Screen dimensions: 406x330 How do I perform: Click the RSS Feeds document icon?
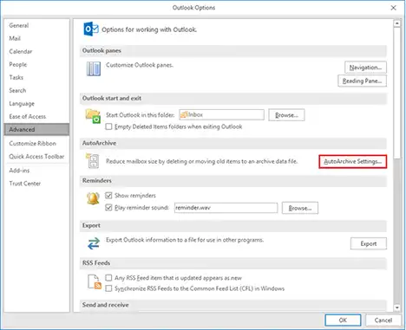(x=95, y=282)
